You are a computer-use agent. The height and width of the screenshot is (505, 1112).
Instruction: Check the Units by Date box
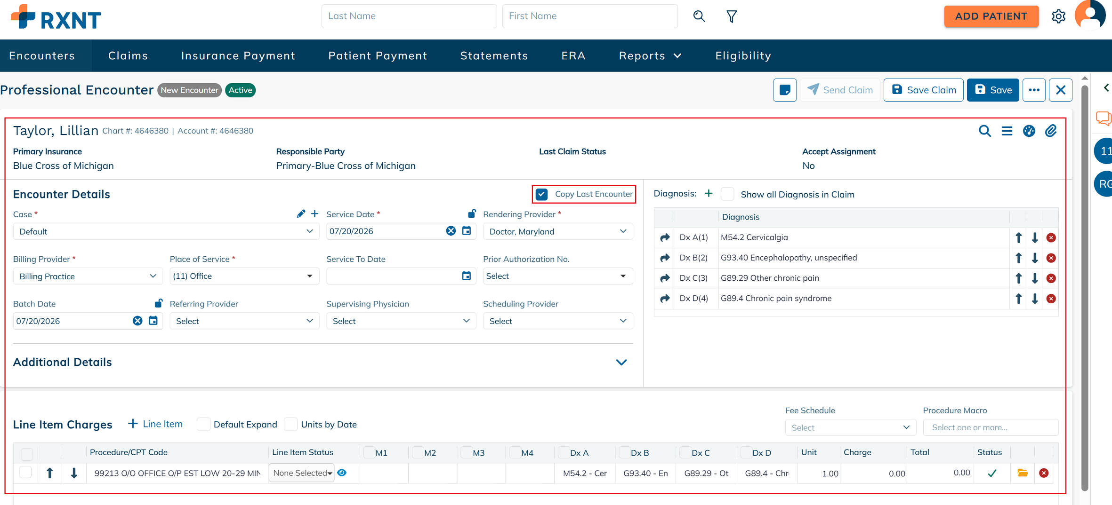tap(291, 424)
